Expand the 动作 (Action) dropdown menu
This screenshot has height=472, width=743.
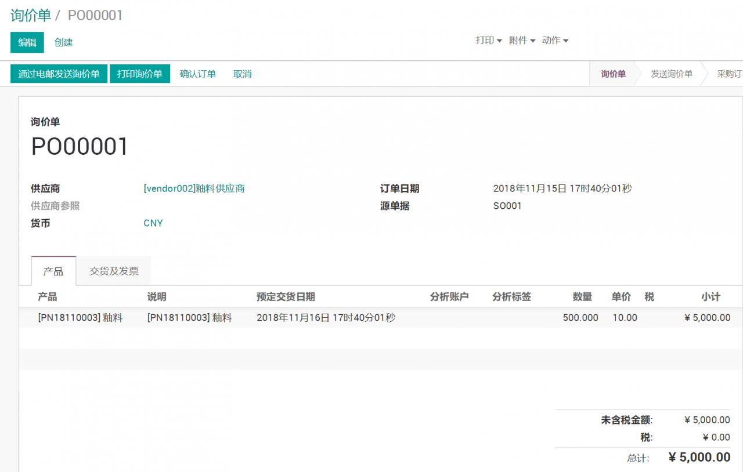(555, 40)
